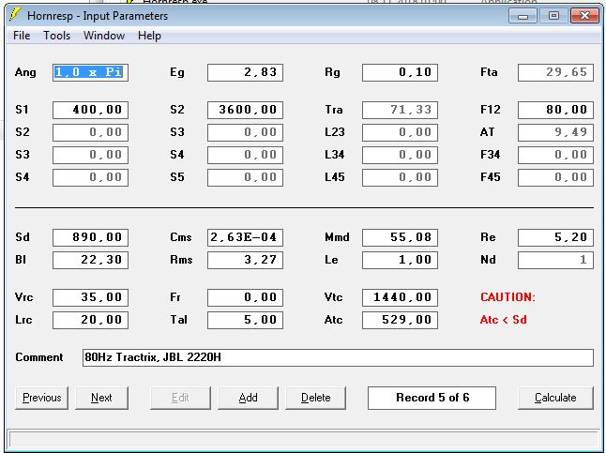Click the S4 field in the L45 row
Screen dimensions: 606x453
pyautogui.click(x=90, y=177)
